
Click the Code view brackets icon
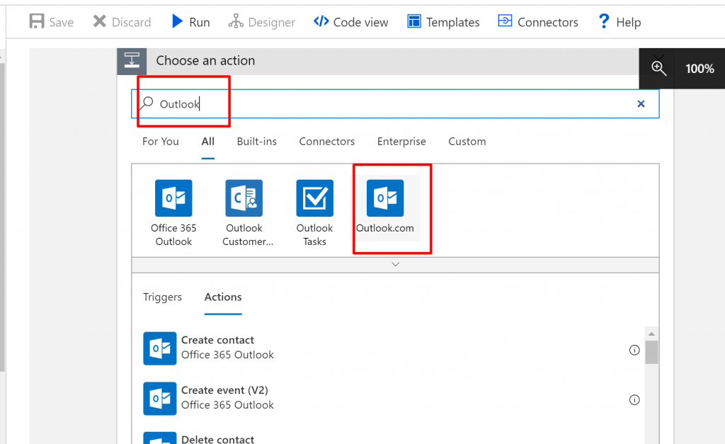(x=321, y=21)
